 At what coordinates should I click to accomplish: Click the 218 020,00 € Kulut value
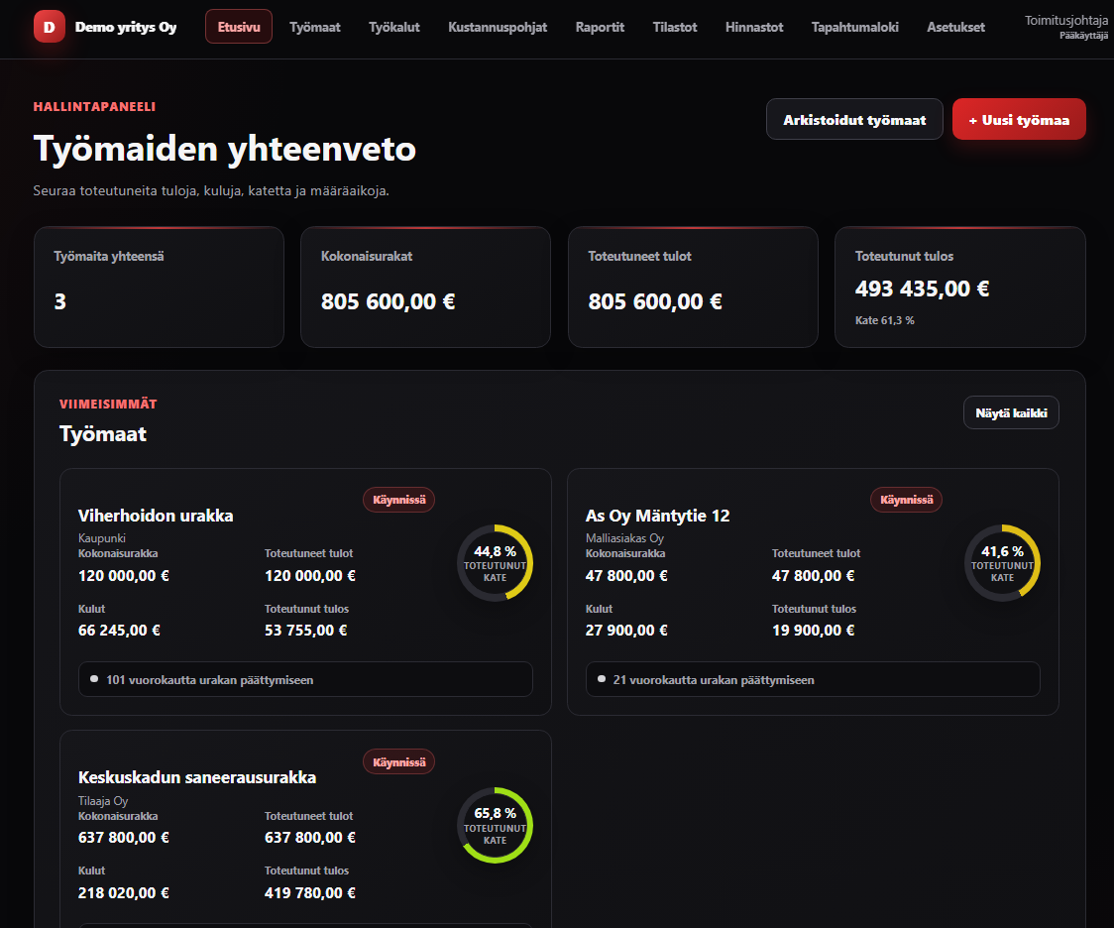pyautogui.click(x=124, y=893)
